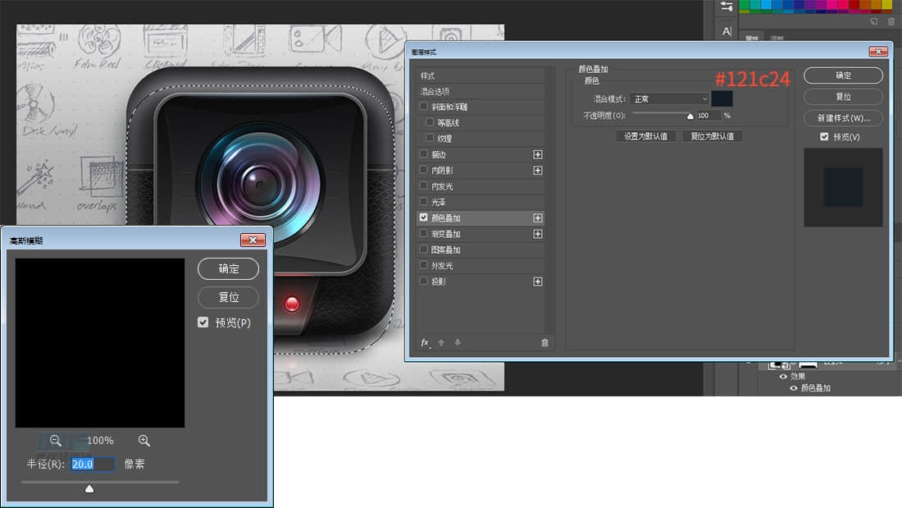Screen dimensions: 902x508
Task: Click 复位 reset in Layer Style dialog
Action: [x=843, y=97]
